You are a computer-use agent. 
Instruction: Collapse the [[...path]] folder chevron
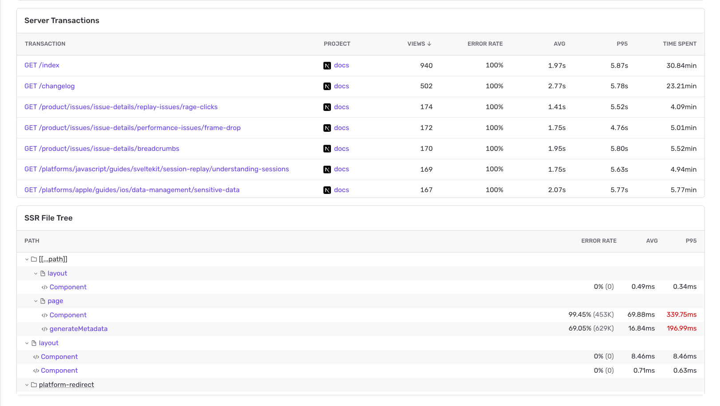click(27, 260)
